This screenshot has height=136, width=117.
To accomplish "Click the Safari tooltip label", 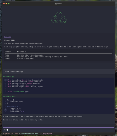I will point(84,135).
